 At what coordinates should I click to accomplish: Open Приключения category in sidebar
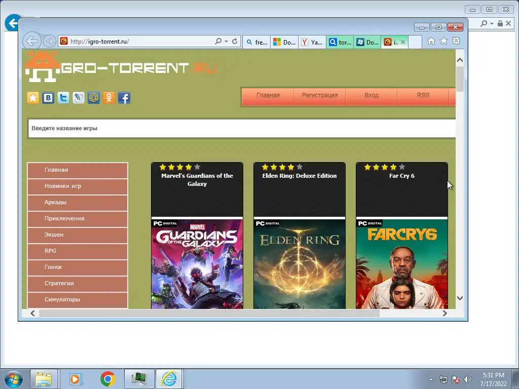(78, 219)
